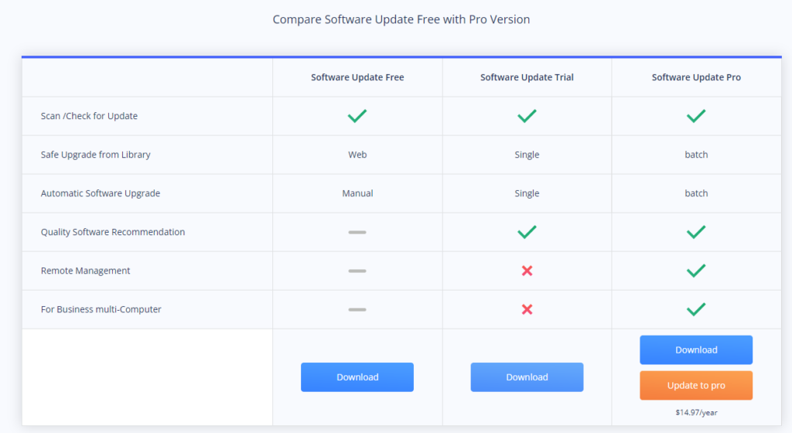Click For Business multi-Computer checkmark in Pro column
The height and width of the screenshot is (433, 792).
[x=696, y=309]
